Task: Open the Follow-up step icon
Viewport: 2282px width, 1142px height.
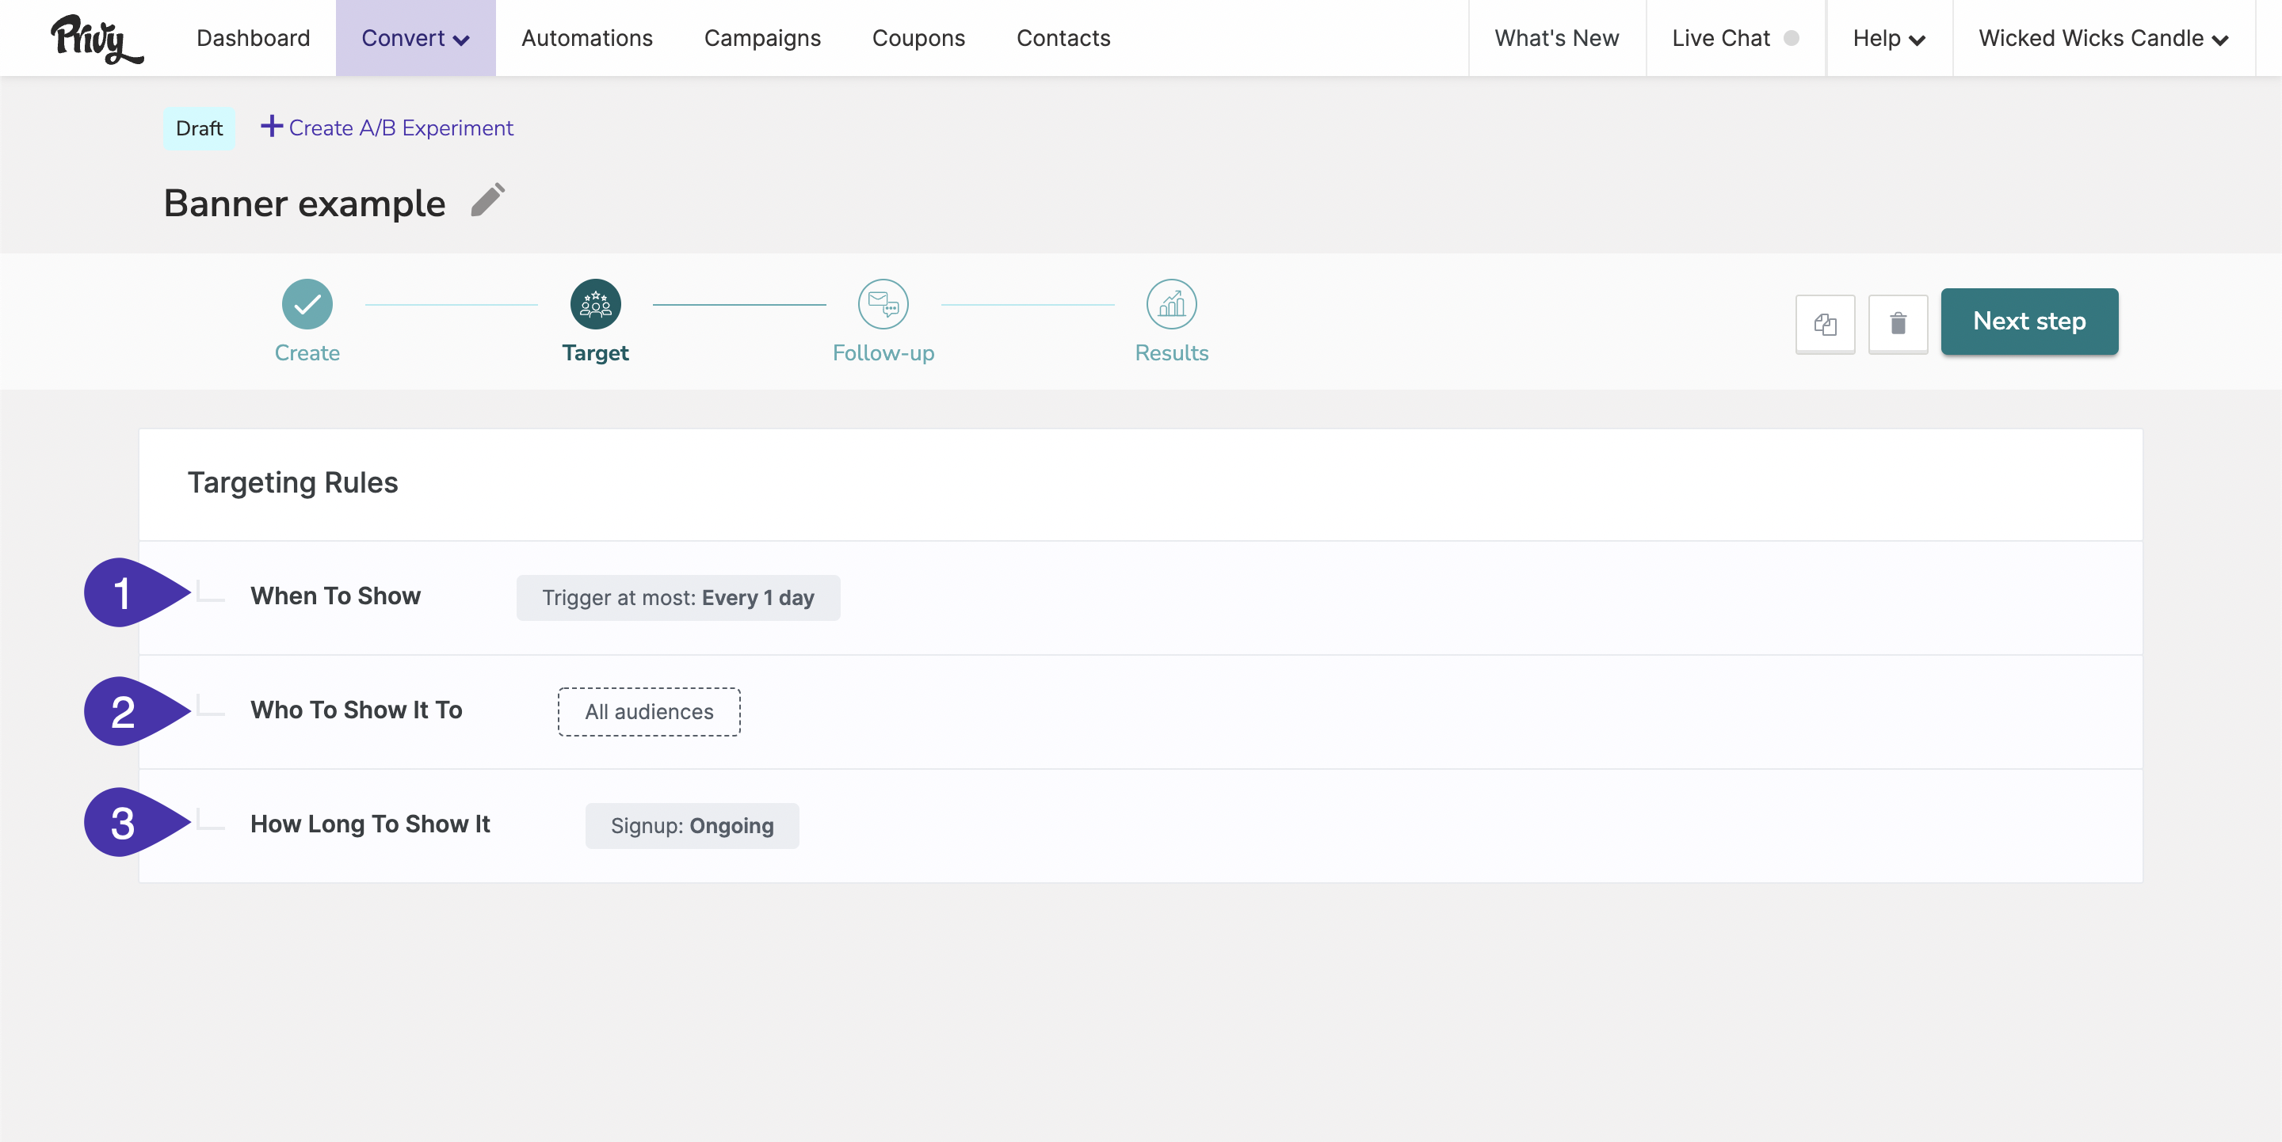Action: [x=883, y=303]
